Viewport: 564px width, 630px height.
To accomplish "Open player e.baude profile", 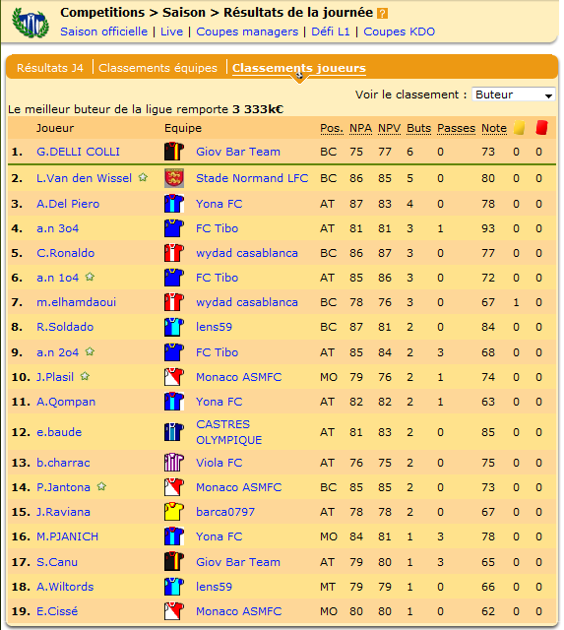I will pyautogui.click(x=59, y=432).
